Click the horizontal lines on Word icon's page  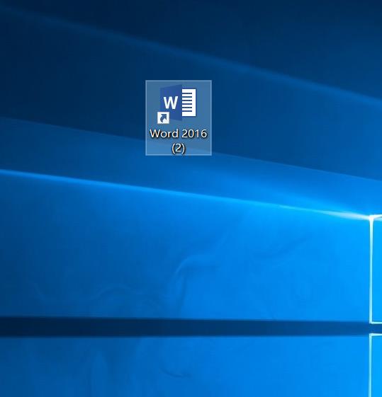coord(189,103)
